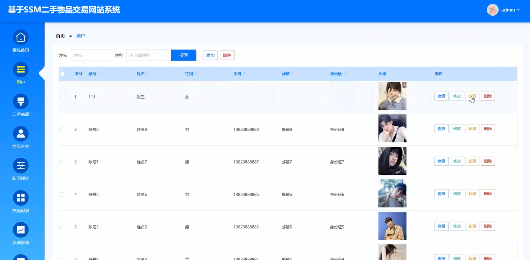This screenshot has height=260, width=530.
Task: Click the toolbar 删除 button
Action: [227, 55]
